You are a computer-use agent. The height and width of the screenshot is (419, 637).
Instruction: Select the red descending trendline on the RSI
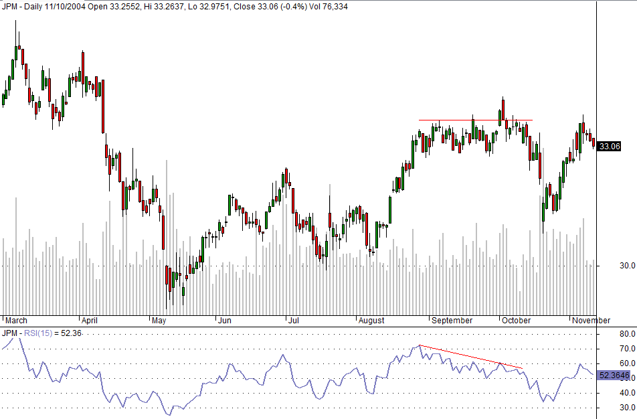(x=471, y=357)
